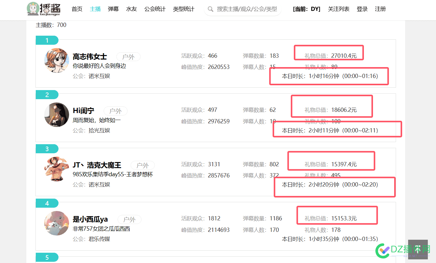
Task: Click stream title 非常757女团之瓜瓜西西
Action: coord(101,229)
